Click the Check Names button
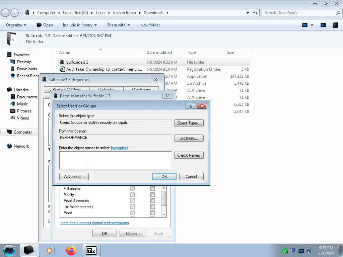The width and height of the screenshot is (343, 257). 189,155
